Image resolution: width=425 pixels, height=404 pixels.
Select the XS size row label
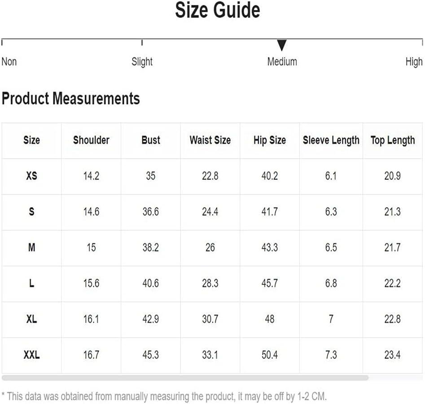tap(32, 176)
